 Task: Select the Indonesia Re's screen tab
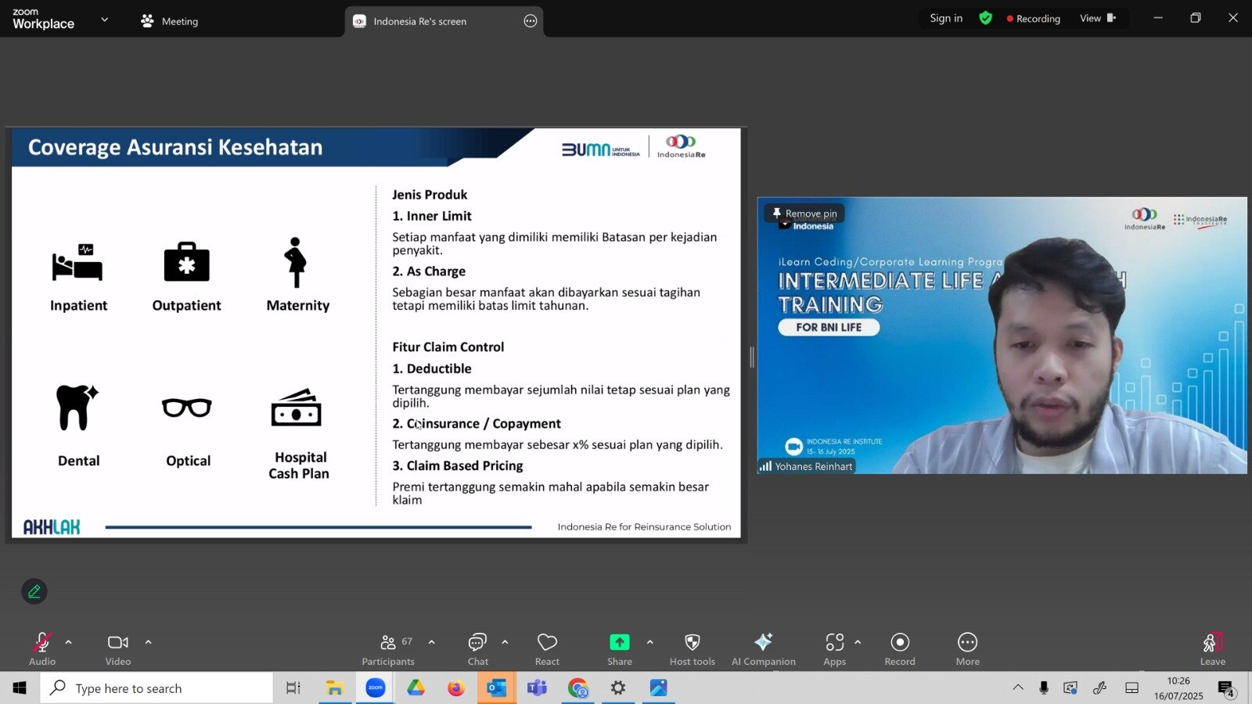(x=419, y=21)
